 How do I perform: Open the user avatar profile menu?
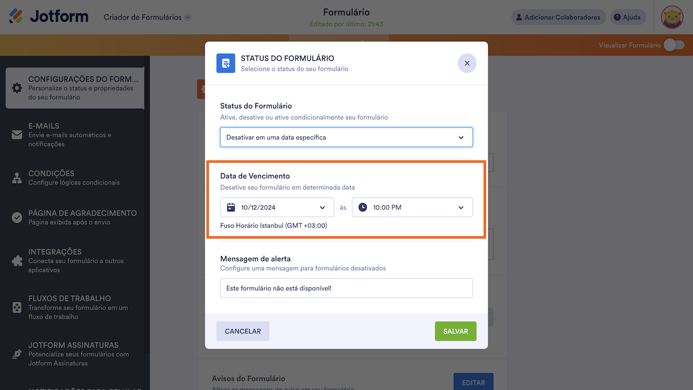[x=672, y=17]
